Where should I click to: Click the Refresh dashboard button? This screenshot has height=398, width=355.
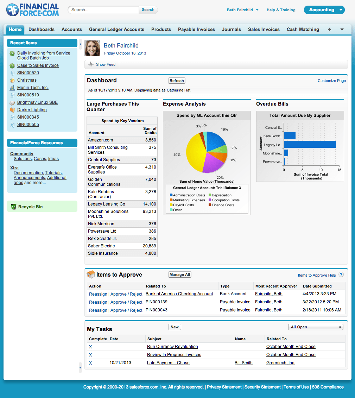(x=176, y=81)
